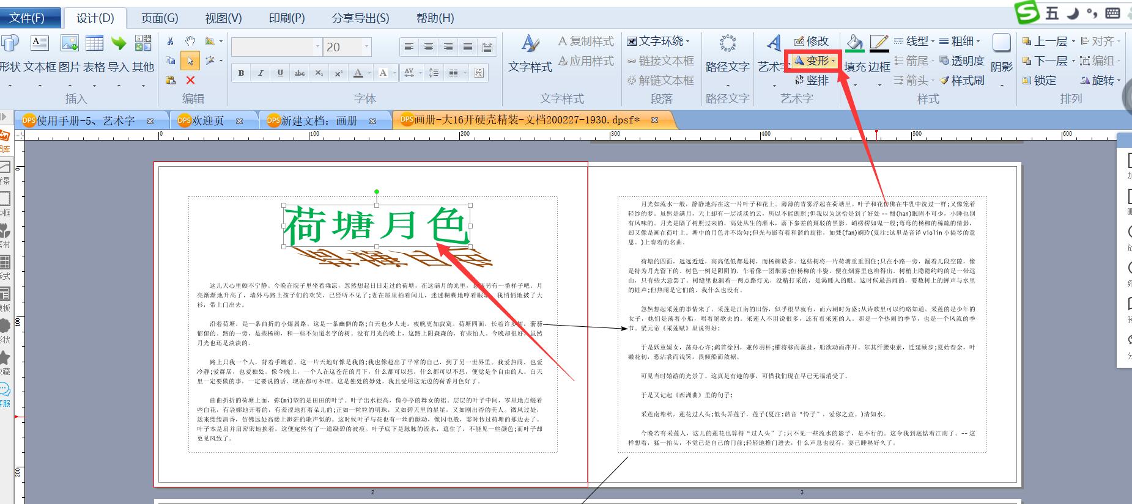
Task: Click the Shadow (阴影) icon
Action: click(x=1001, y=53)
